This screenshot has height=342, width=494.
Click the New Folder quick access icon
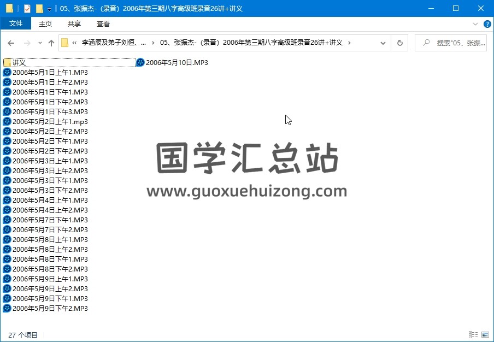click(x=39, y=9)
